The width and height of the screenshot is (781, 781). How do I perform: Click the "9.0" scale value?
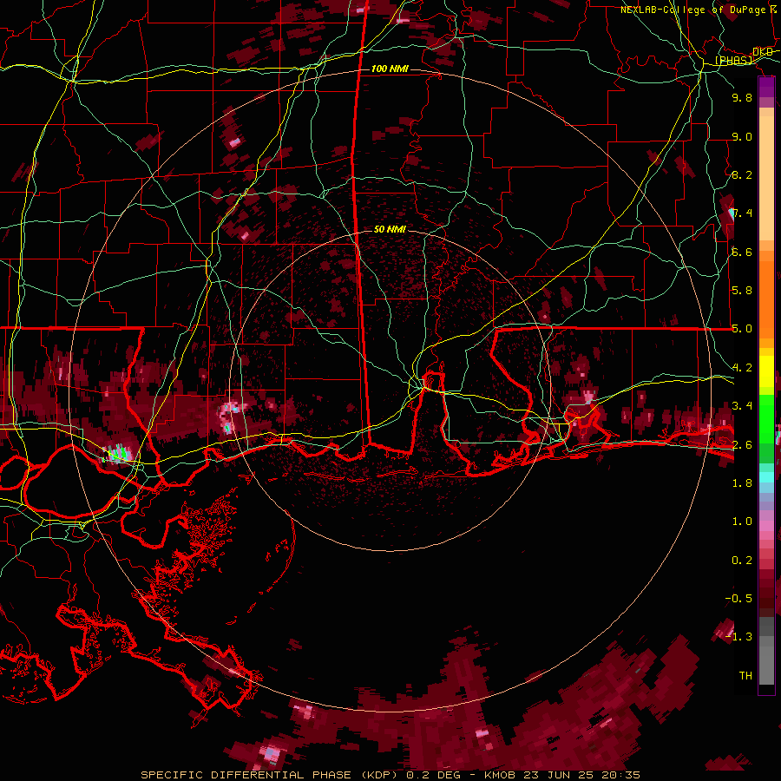pos(742,136)
